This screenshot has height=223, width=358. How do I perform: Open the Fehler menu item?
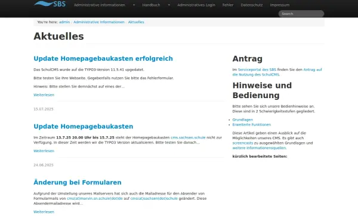click(228, 5)
